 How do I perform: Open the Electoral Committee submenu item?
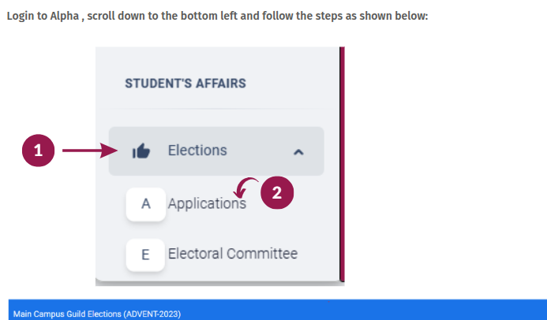232,254
